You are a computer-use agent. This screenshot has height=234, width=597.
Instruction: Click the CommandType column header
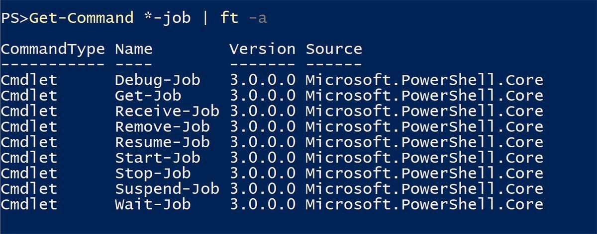pos(53,49)
